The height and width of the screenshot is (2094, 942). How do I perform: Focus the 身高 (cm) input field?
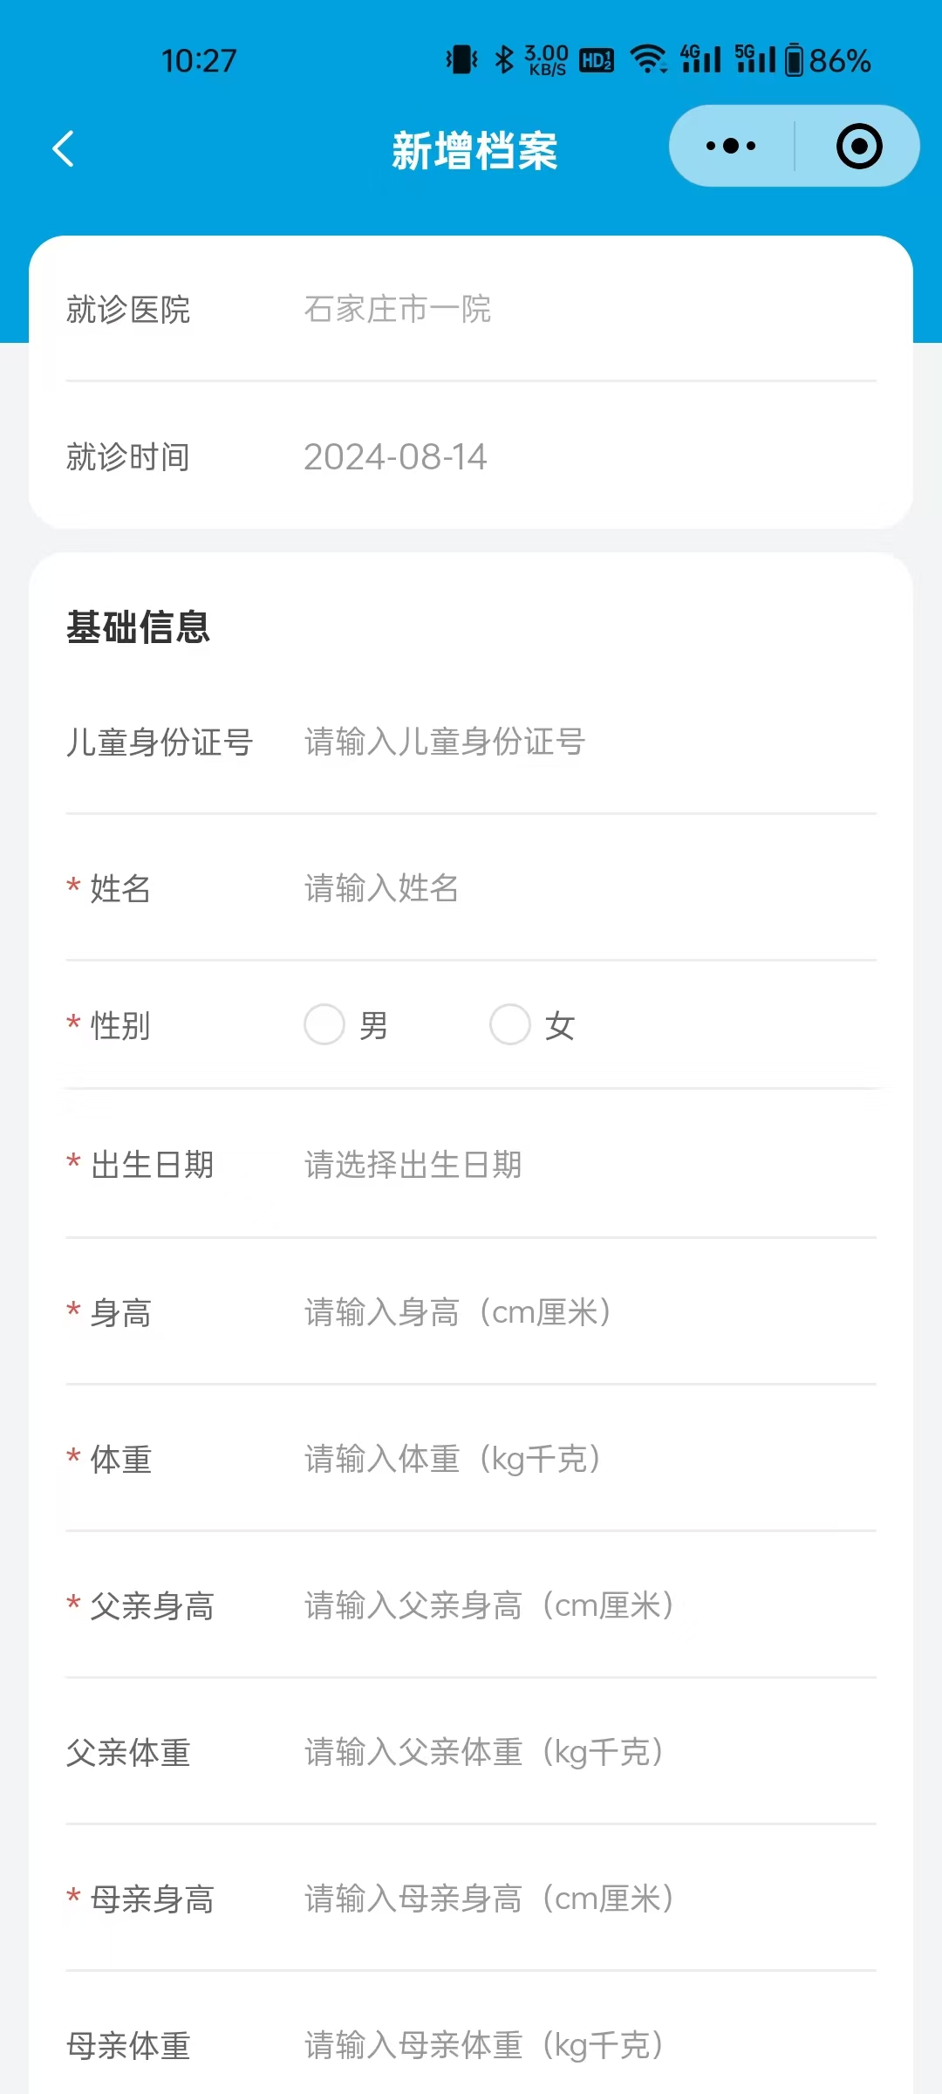(x=590, y=1312)
